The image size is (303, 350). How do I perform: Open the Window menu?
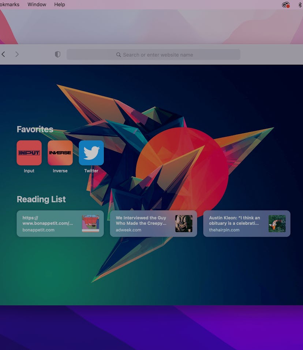click(x=37, y=4)
